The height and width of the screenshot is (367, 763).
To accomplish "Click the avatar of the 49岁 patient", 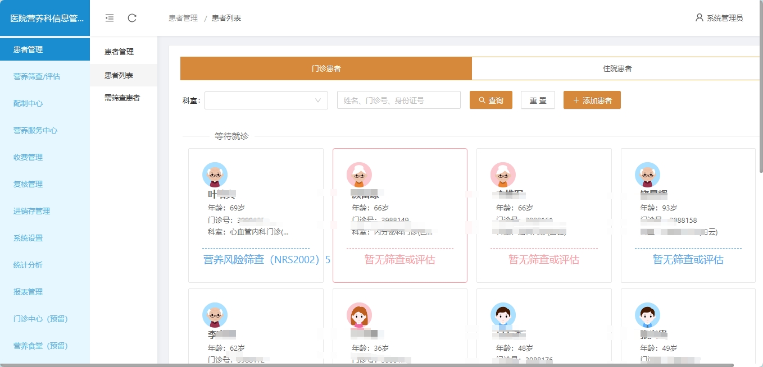I will (x=647, y=315).
